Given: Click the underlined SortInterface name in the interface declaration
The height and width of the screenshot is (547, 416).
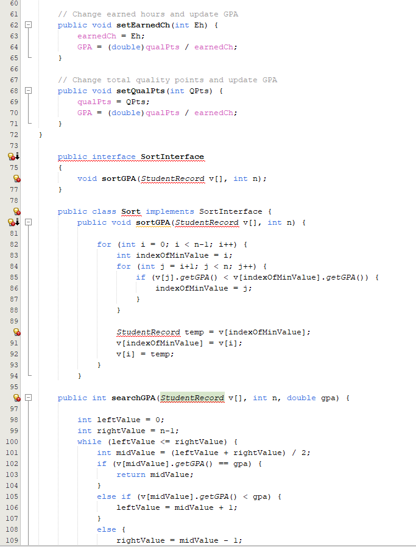Looking at the screenshot, I should point(172,157).
